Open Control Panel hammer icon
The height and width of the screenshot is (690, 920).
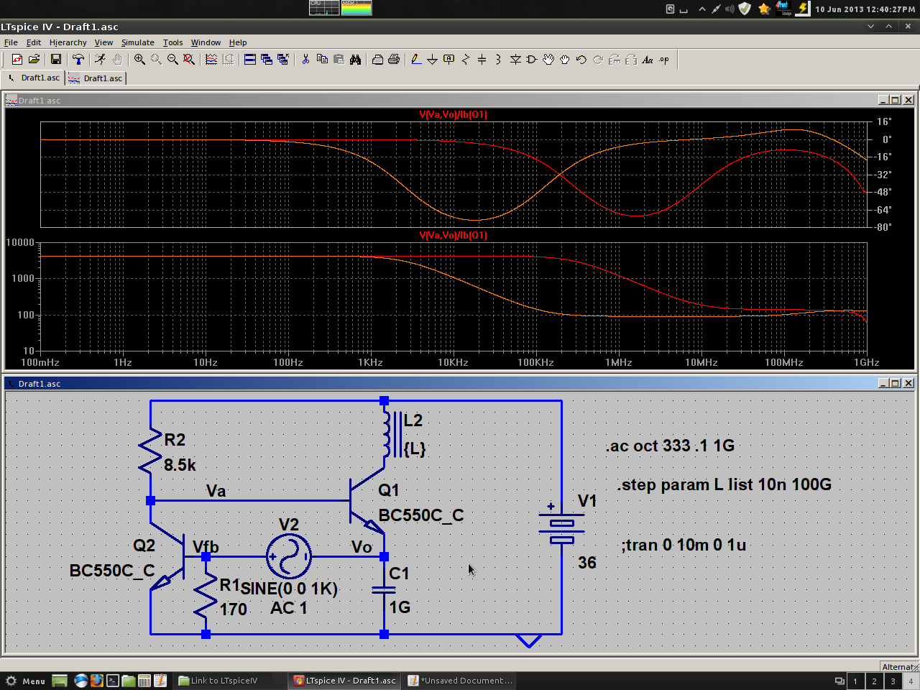[78, 60]
